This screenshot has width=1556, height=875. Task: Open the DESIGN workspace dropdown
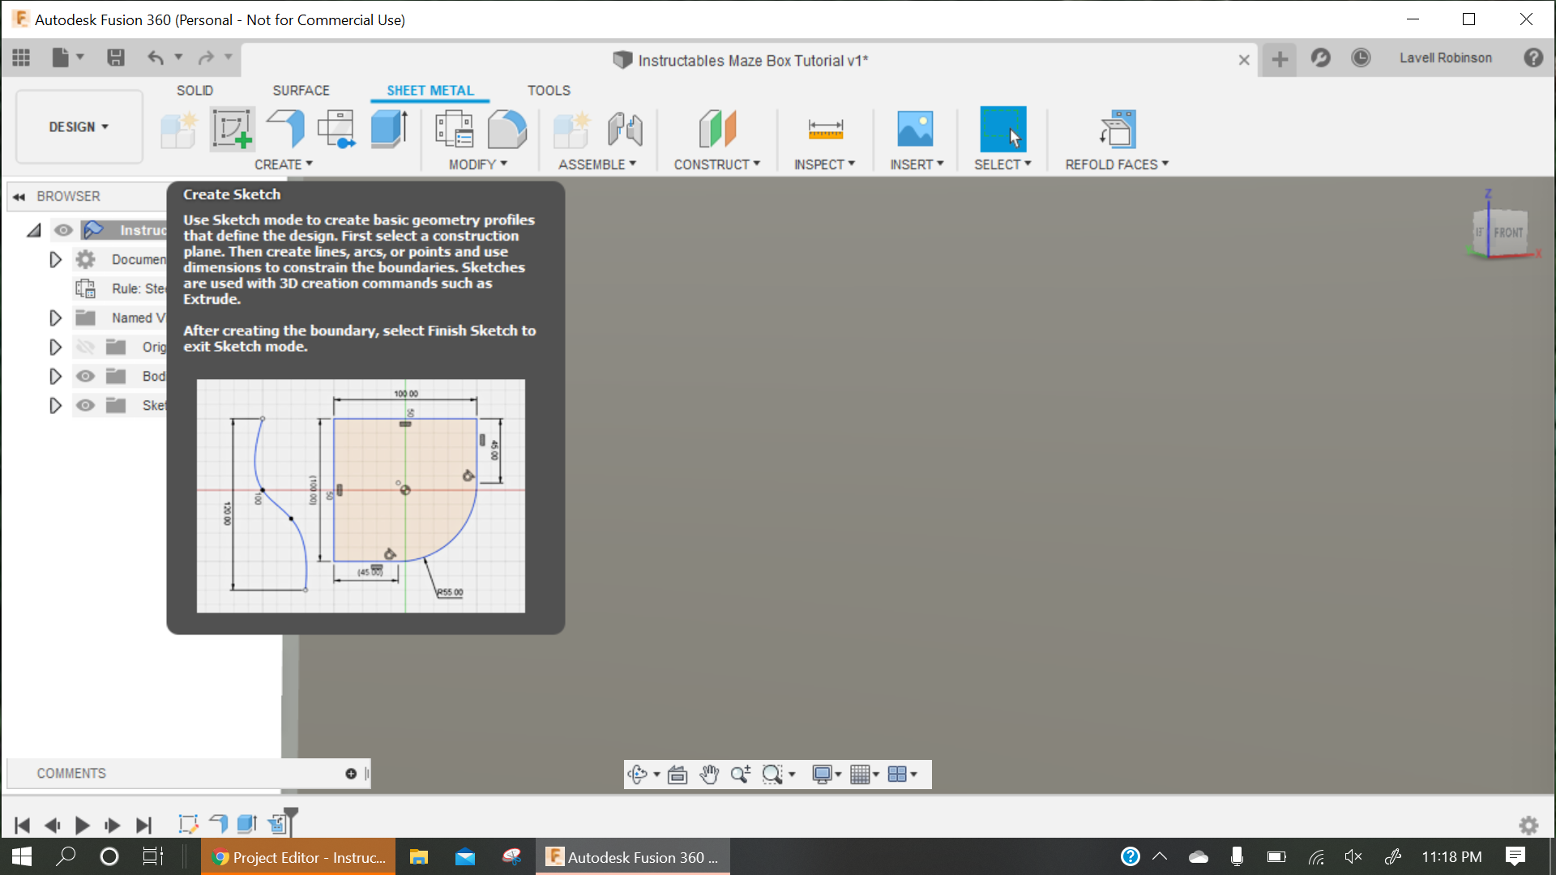pyautogui.click(x=79, y=127)
